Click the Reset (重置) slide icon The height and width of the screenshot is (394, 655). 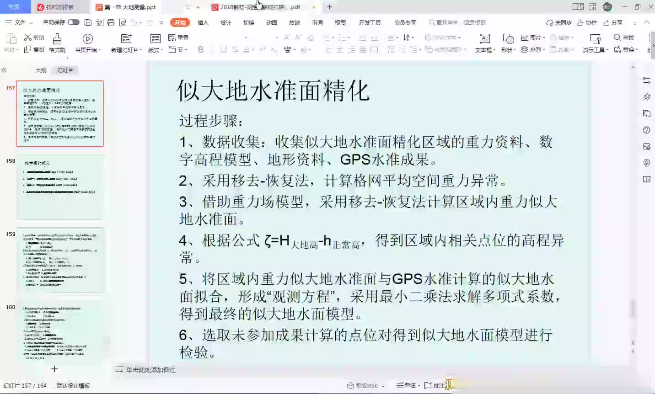pos(172,37)
